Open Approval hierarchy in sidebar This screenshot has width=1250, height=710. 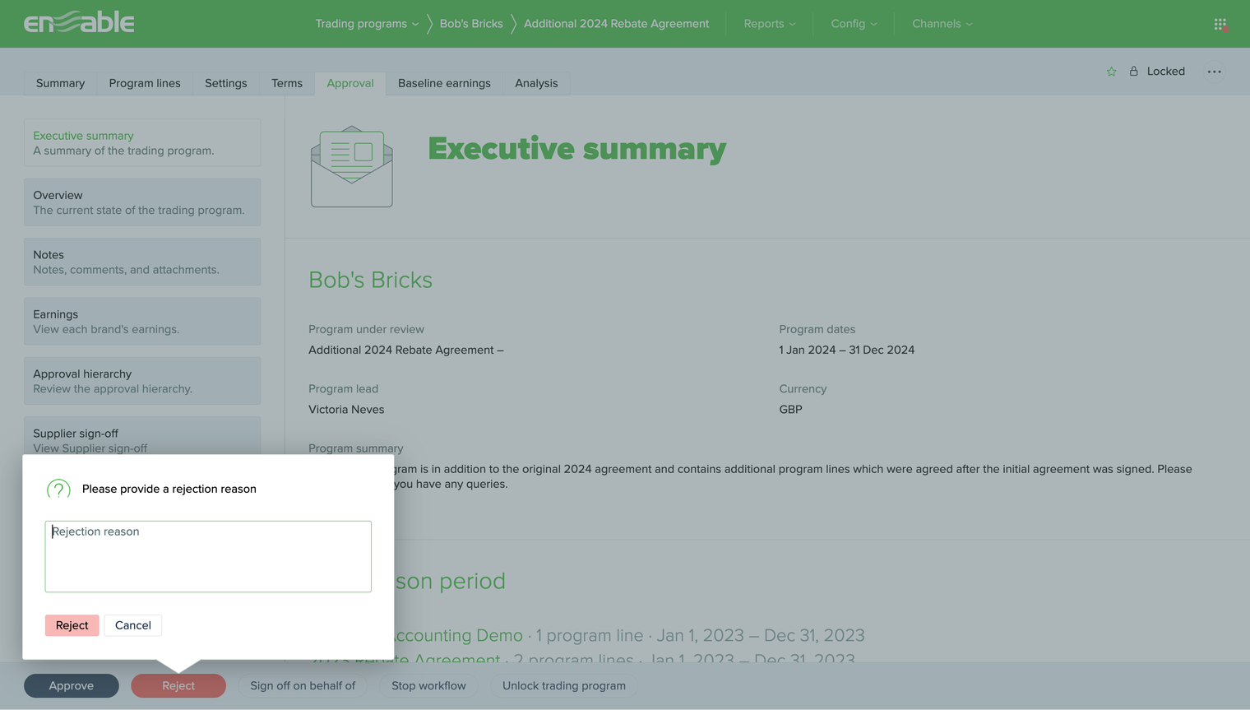(142, 381)
